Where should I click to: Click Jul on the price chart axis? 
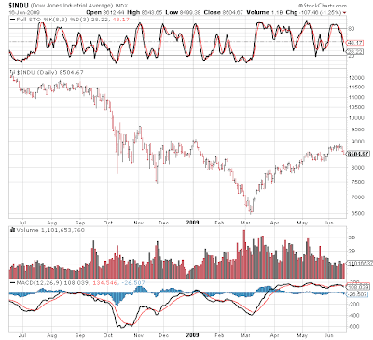[x=22, y=223]
